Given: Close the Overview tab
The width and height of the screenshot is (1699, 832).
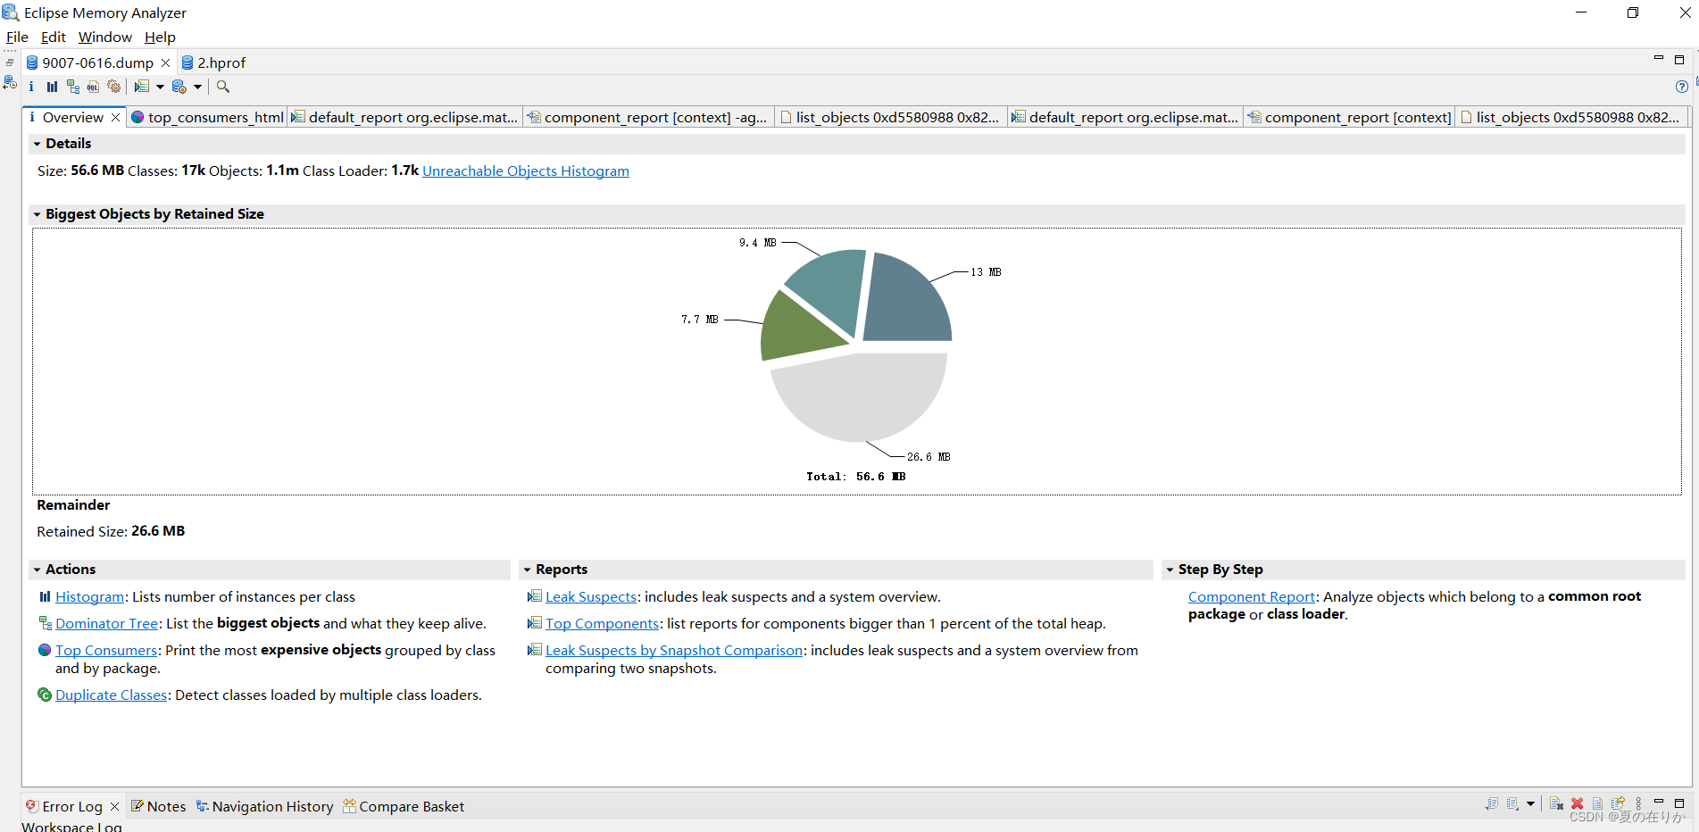Looking at the screenshot, I should [115, 117].
